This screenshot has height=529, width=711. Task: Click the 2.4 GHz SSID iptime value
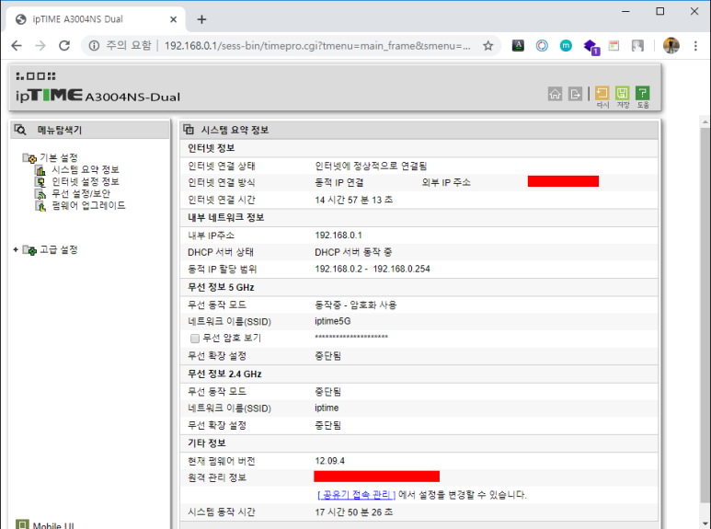(327, 408)
